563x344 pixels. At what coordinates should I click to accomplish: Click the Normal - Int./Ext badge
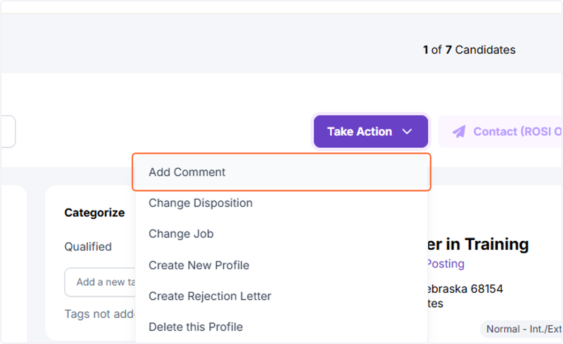pos(522,329)
